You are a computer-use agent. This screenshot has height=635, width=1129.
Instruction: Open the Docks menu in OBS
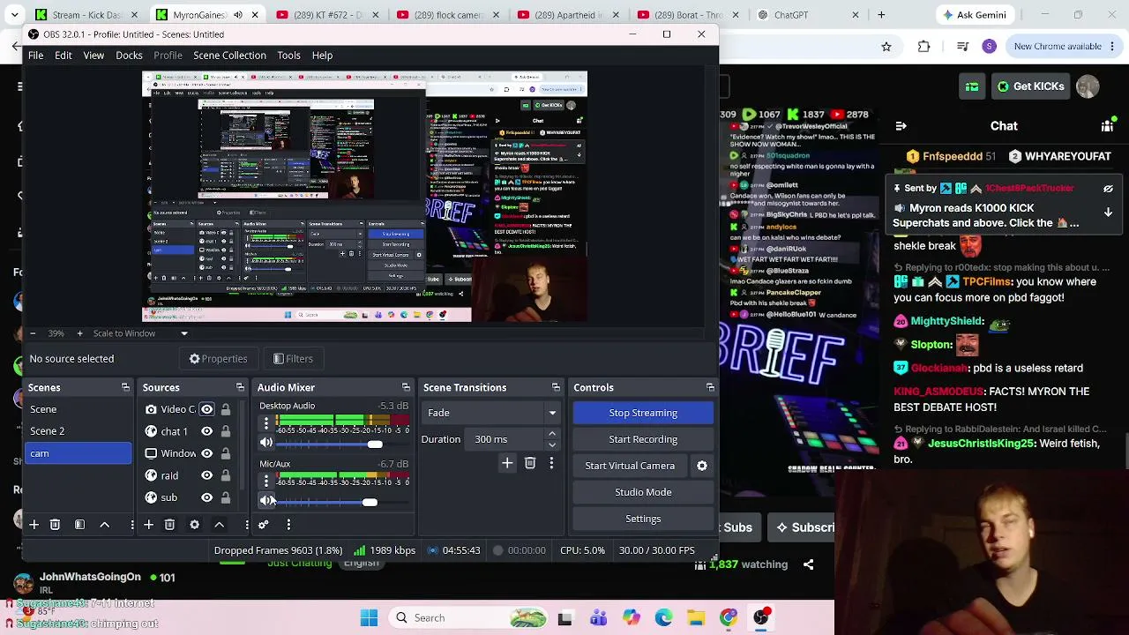point(129,56)
